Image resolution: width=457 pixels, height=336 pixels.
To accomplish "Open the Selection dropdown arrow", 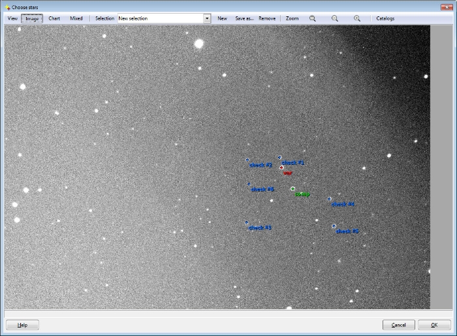I will point(207,18).
